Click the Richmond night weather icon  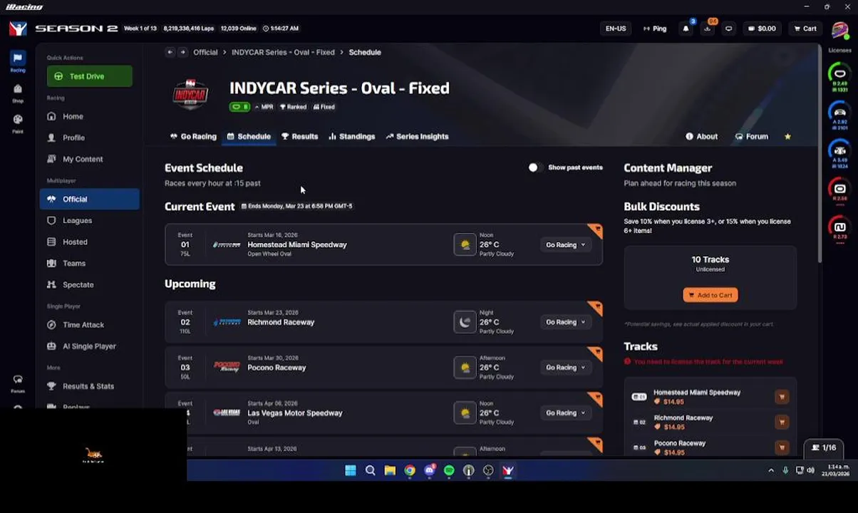465,322
